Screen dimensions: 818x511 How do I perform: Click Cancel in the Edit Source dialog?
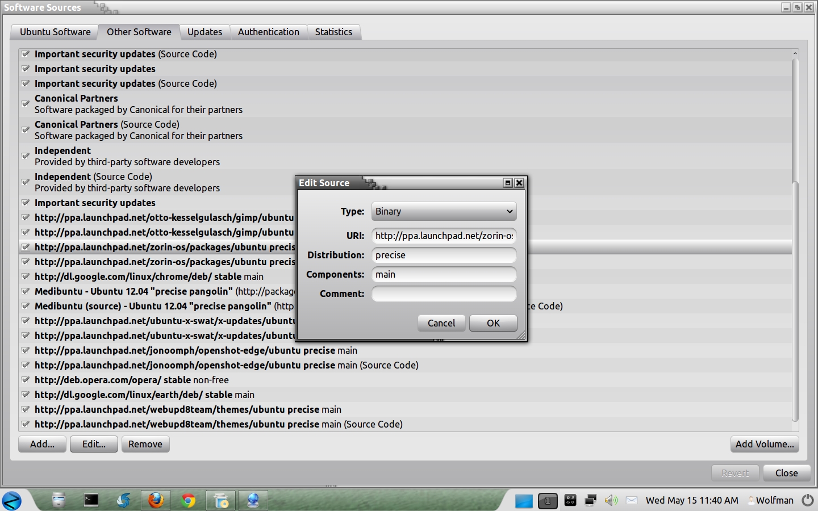(x=441, y=323)
